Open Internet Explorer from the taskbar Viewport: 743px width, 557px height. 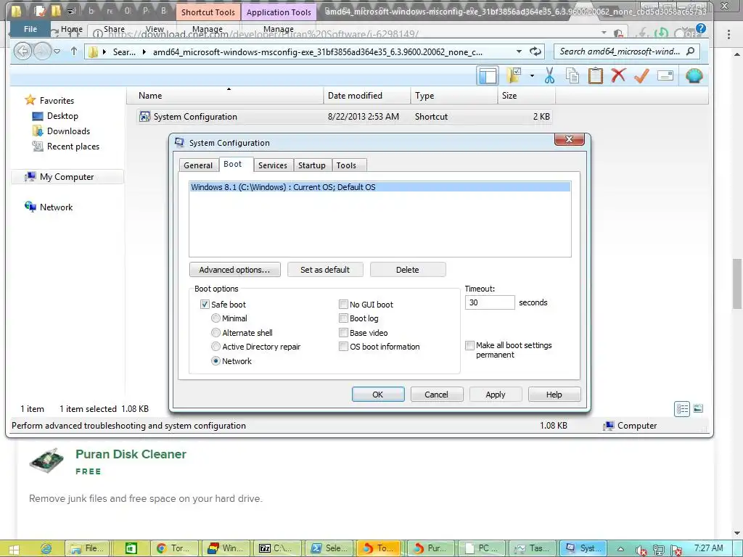point(46,548)
